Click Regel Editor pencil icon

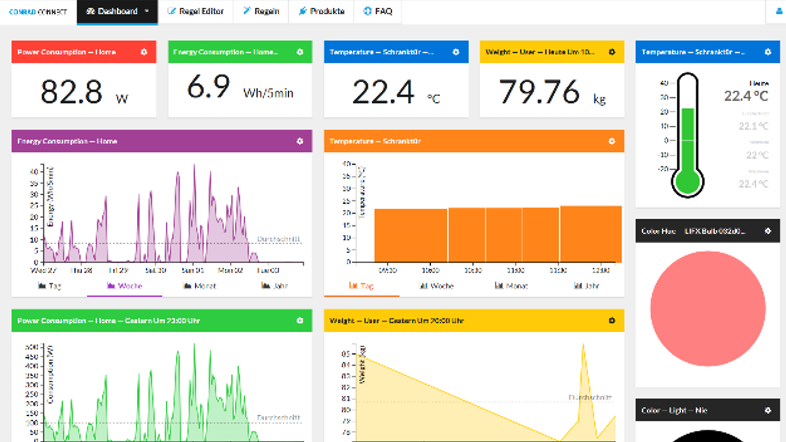point(171,11)
